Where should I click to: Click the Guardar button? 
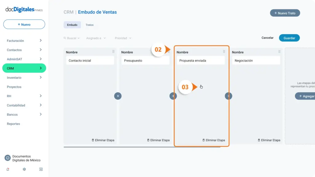click(289, 38)
